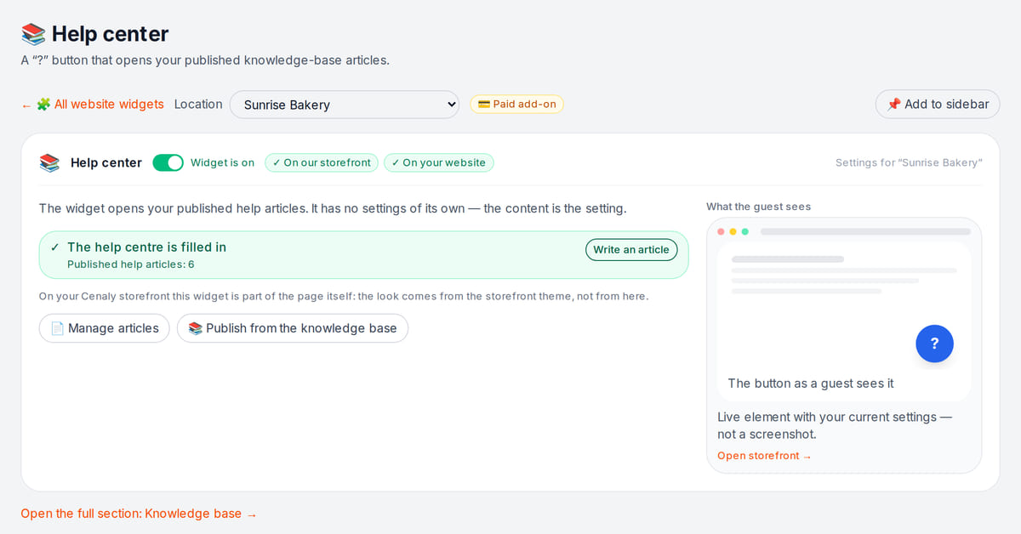The image size is (1021, 534).
Task: Click the puzzle-piece icon in All website widgets
Action: click(x=43, y=105)
